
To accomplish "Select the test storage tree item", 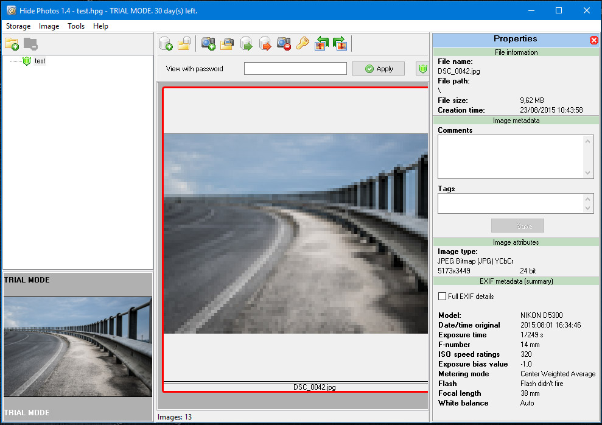I will point(40,61).
